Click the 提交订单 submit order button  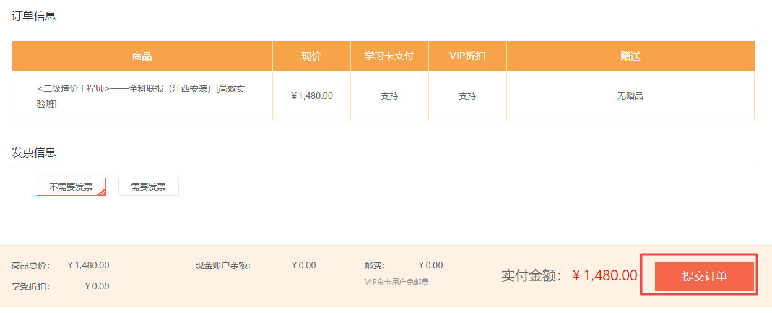pyautogui.click(x=705, y=277)
